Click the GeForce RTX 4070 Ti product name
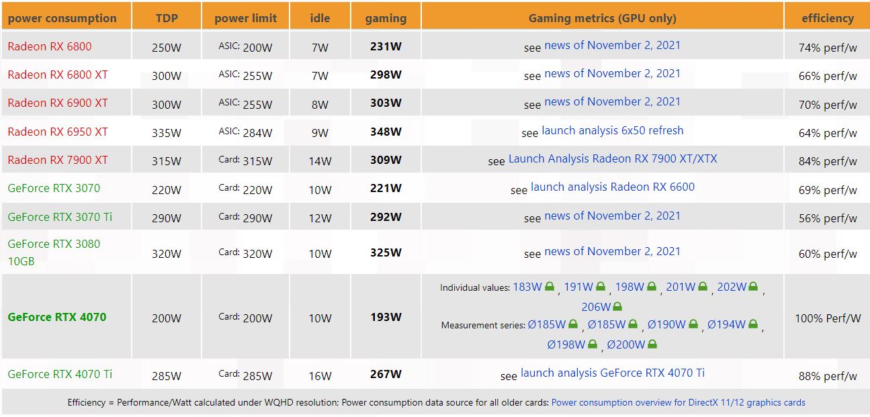This screenshot has width=870, height=417. coord(60,374)
